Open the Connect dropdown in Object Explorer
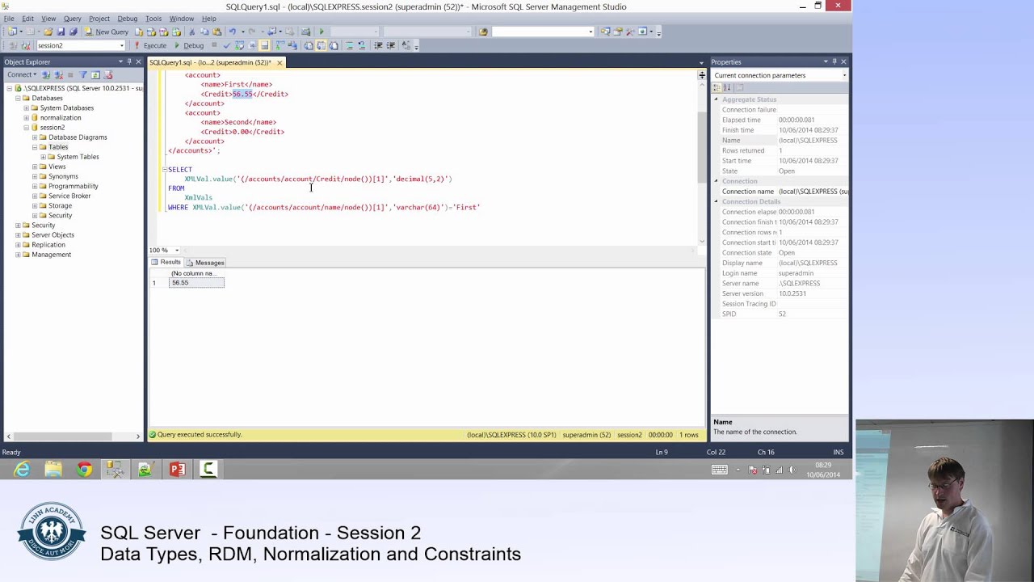Screen dimensions: 1034x582 (x=22, y=74)
